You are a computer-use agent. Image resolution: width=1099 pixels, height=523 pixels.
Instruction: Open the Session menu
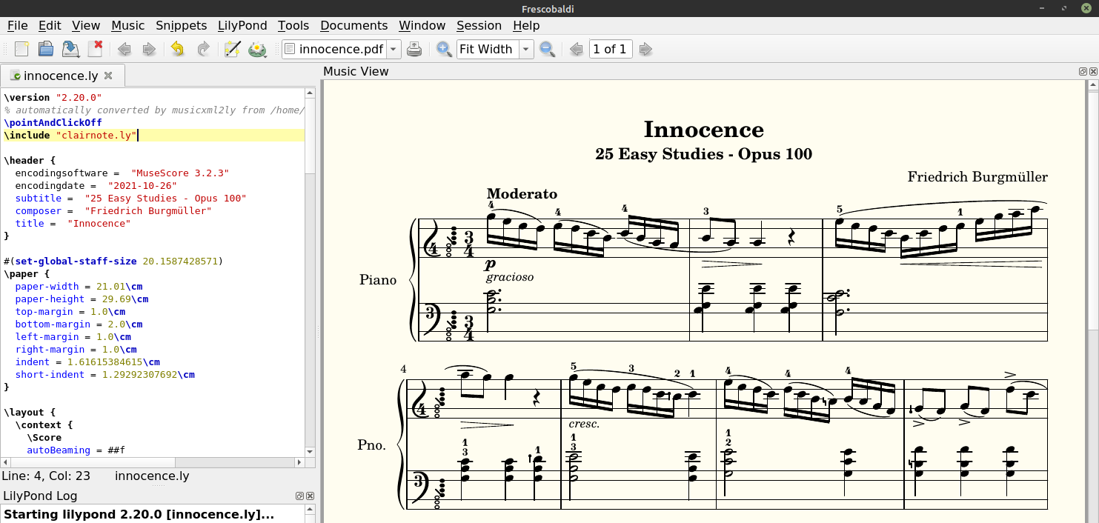479,25
